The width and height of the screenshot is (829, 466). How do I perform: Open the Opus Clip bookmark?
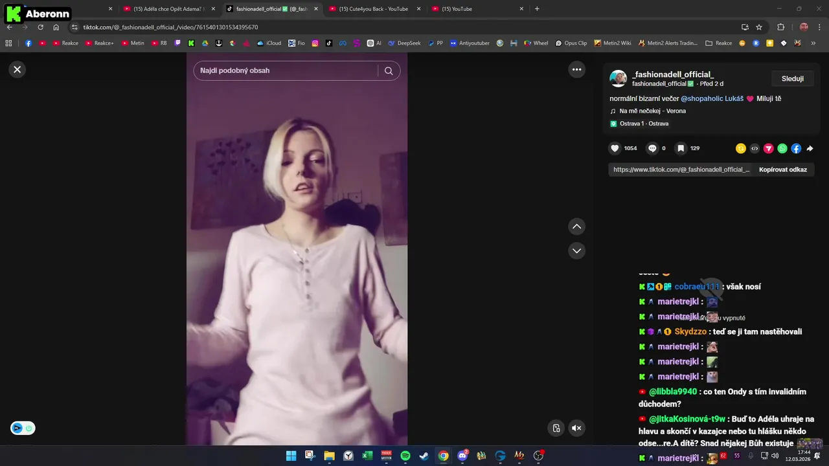[x=571, y=43]
